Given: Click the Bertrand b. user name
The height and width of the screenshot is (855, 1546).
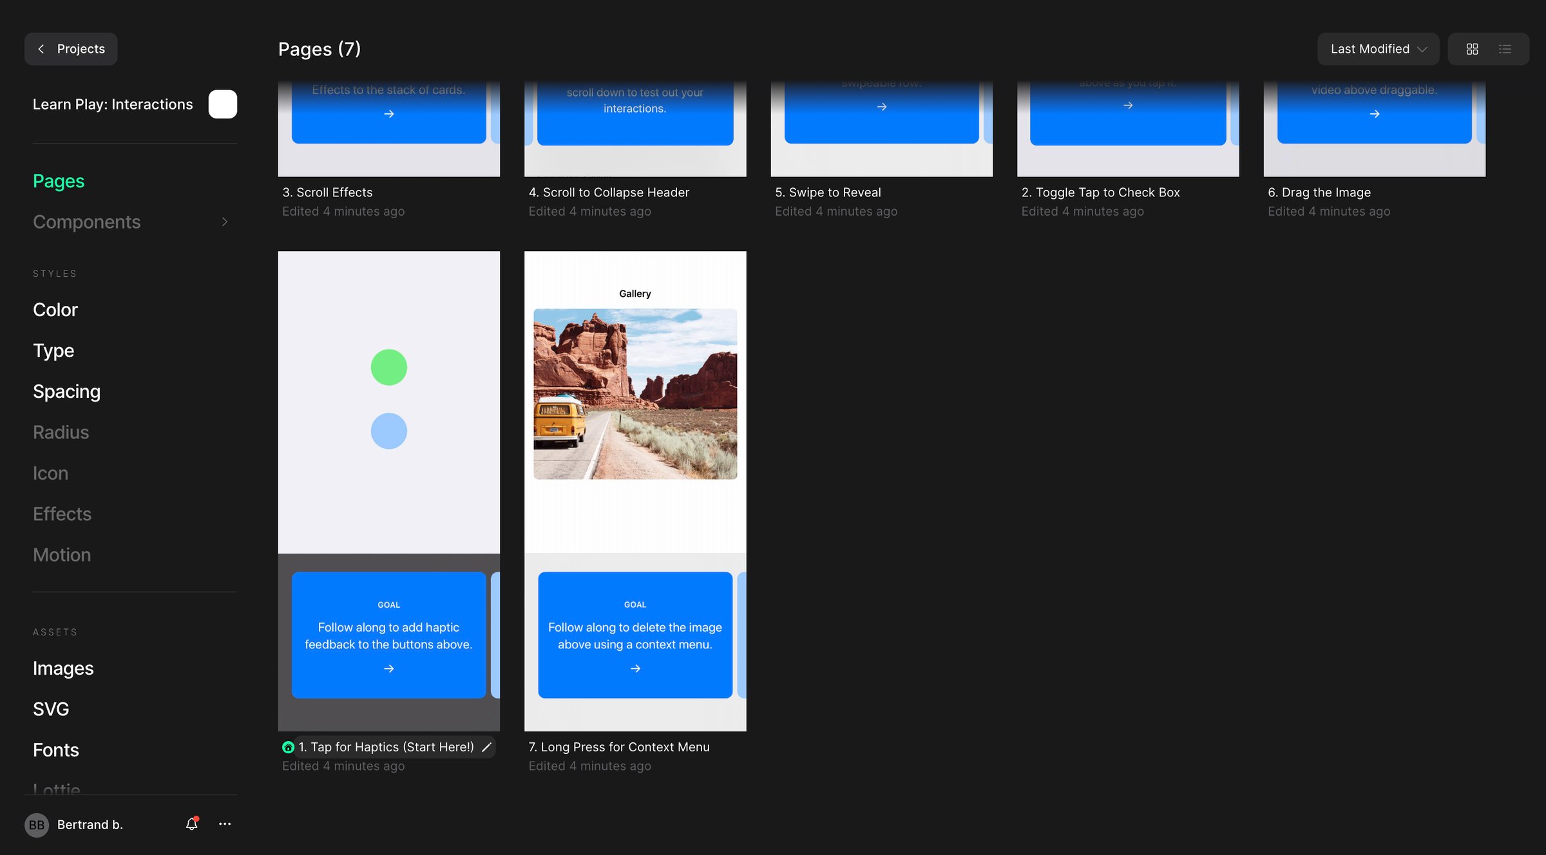Looking at the screenshot, I should pyautogui.click(x=90, y=825).
